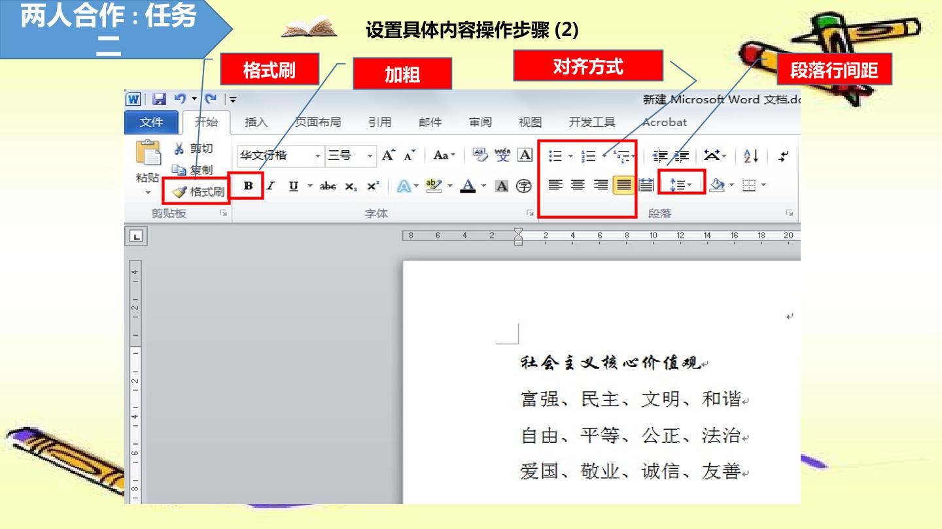Viewport: 942px width, 529px height.
Task: Click the sort A-Z icon
Action: tap(750, 156)
